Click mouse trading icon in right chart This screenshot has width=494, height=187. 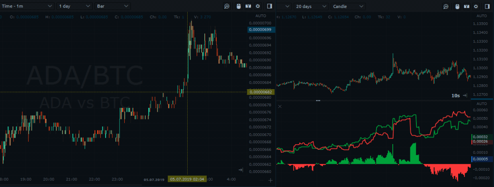point(457,6)
